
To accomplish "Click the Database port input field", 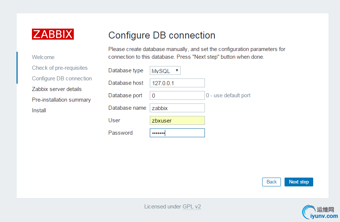I will pos(177,95).
